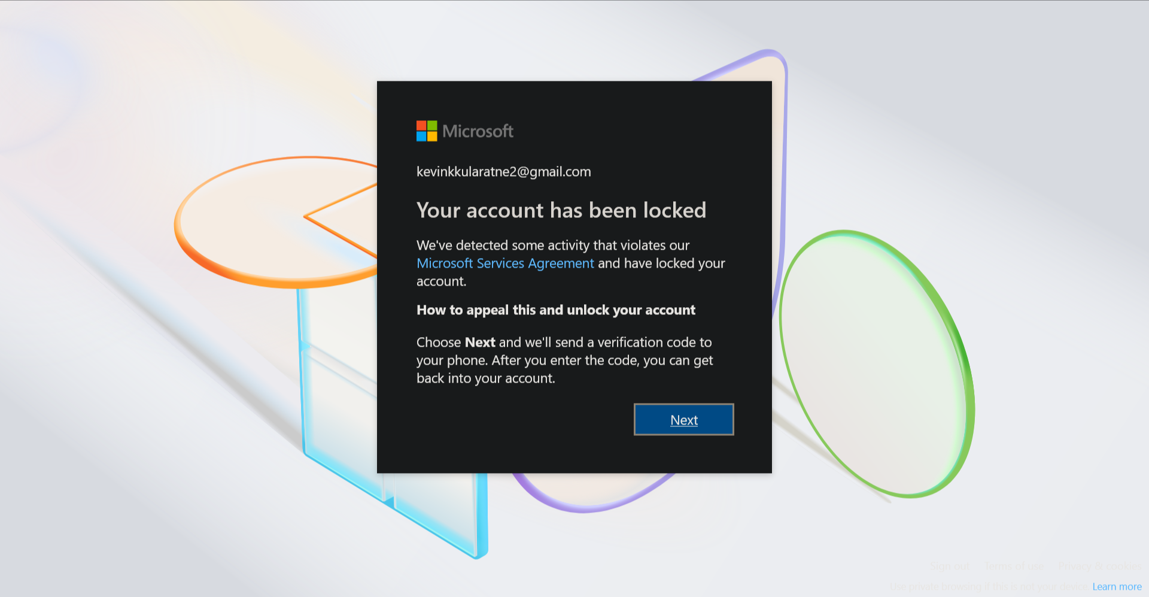The image size is (1149, 597).
Task: Click the "Your account has been locked" heading
Action: [561, 210]
